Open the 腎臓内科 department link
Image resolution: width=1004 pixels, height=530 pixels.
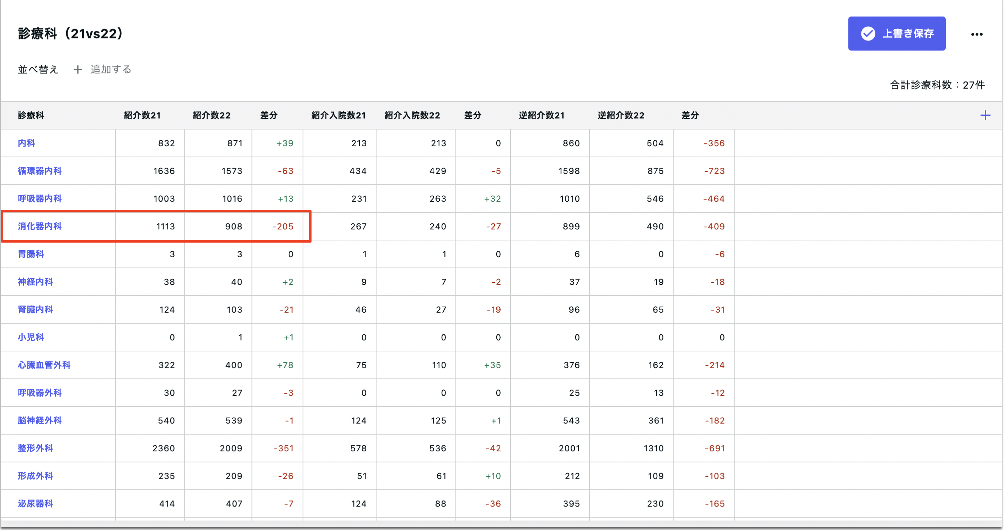[x=36, y=309]
